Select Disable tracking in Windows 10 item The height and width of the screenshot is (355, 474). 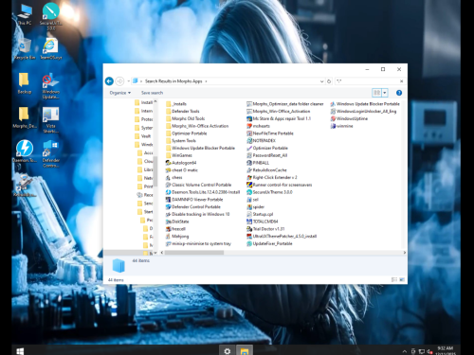[197, 214]
